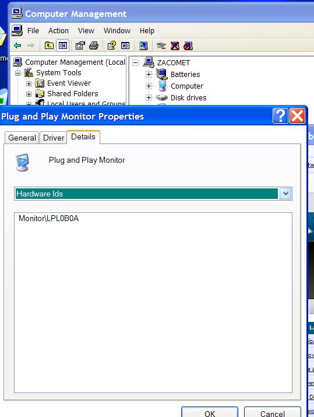Click the Help question mark toolbar icon
This screenshot has width=314, height=417.
tap(112, 45)
